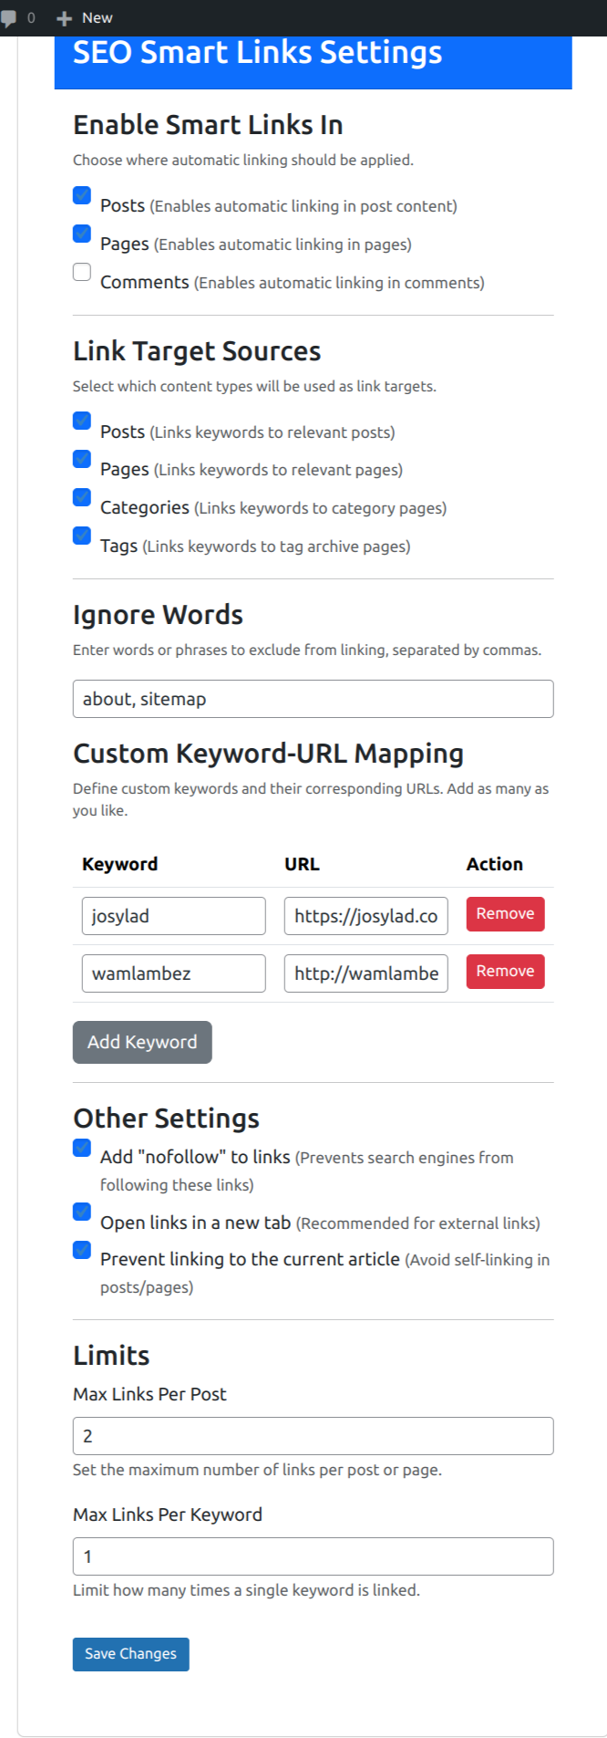Click the New plus icon in admin bar

click(x=64, y=18)
